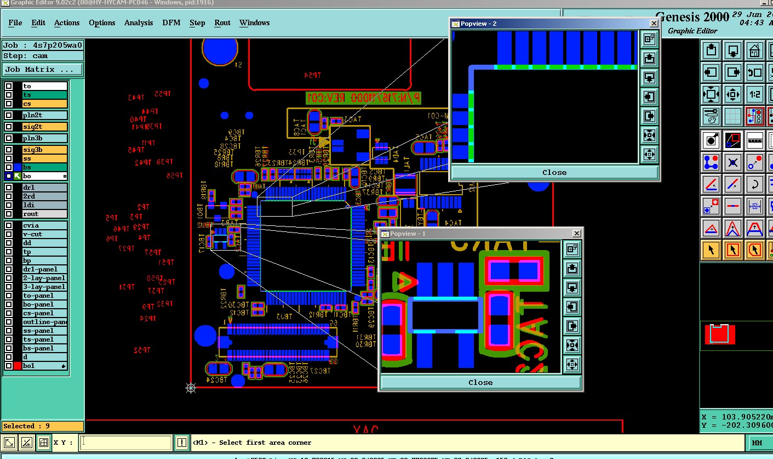The width and height of the screenshot is (773, 459).
Task: Select the 1:2 zoom scale icon
Action: pyautogui.click(x=755, y=94)
